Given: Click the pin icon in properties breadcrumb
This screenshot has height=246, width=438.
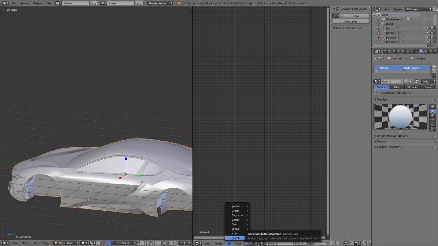Looking at the screenshot, I should tap(376, 58).
